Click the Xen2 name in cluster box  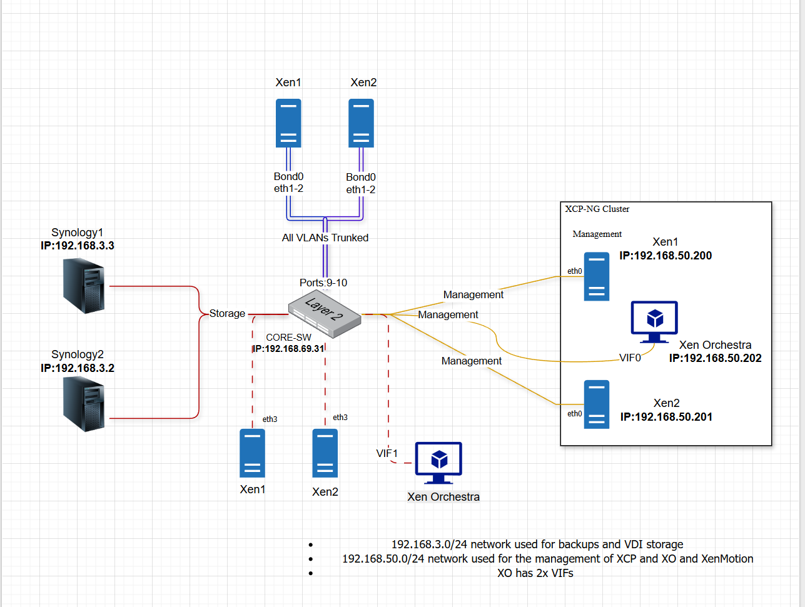[667, 403]
